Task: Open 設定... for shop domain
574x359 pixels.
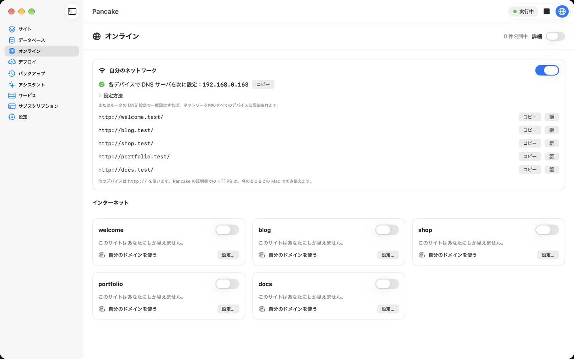Action: [548, 255]
